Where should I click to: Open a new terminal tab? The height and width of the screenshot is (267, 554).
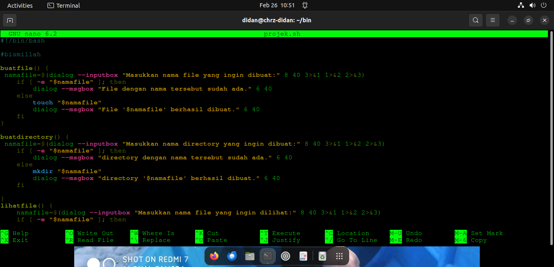coord(10,20)
